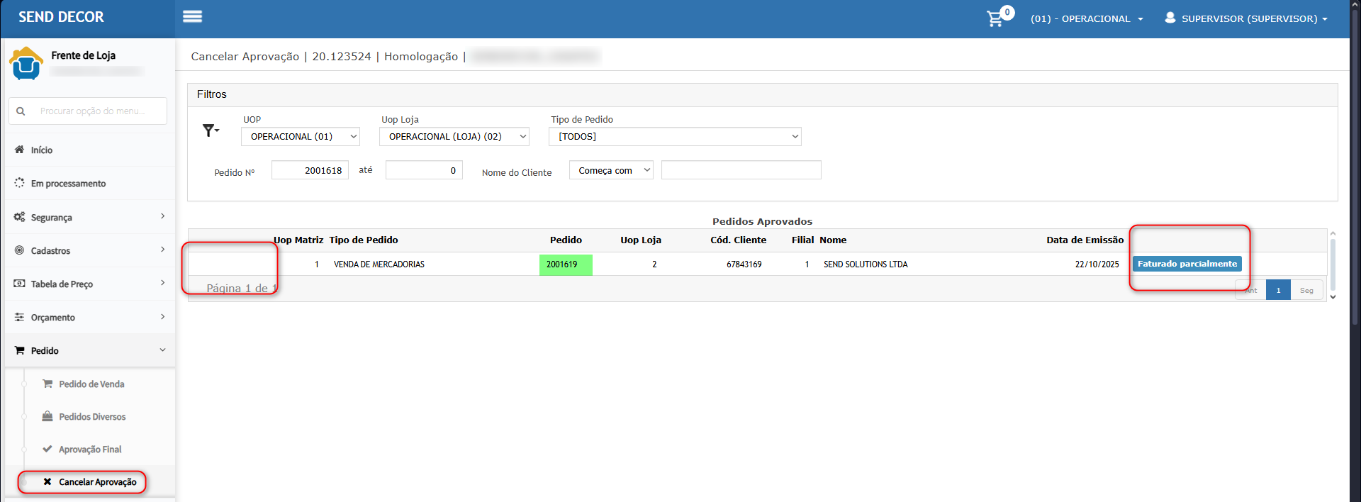Screen dimensions: 1361x502
Task: Click the supervisor user icon
Action: click(1170, 18)
